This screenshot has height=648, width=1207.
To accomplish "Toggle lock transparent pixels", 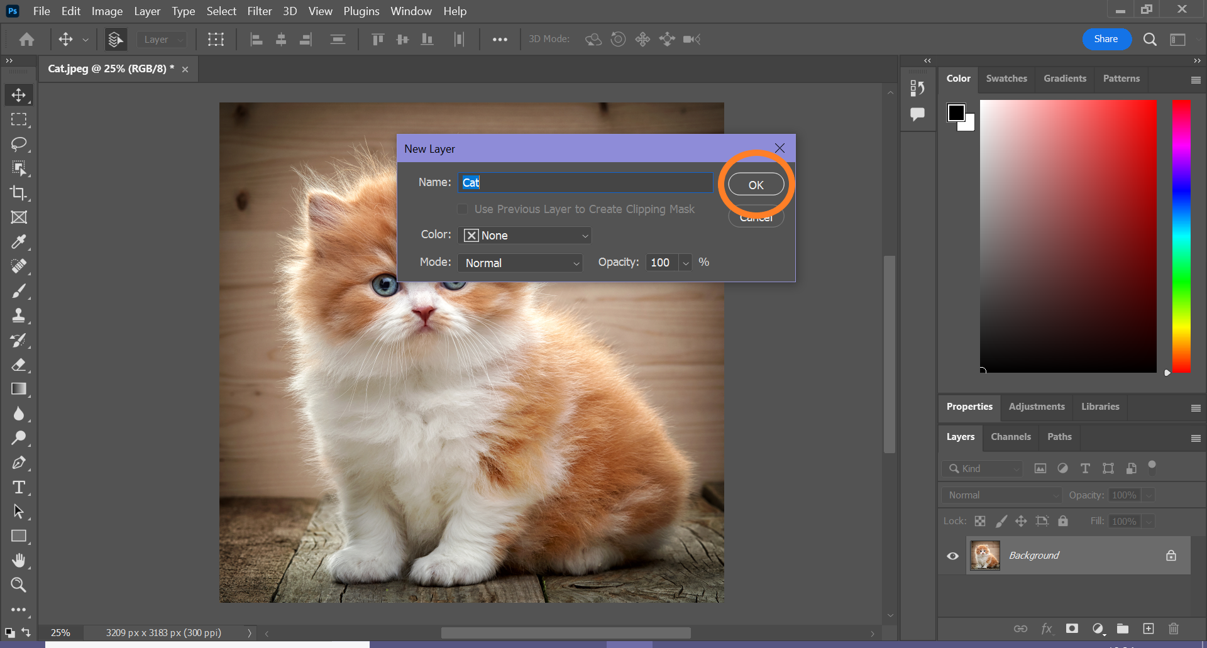I will pos(980,521).
